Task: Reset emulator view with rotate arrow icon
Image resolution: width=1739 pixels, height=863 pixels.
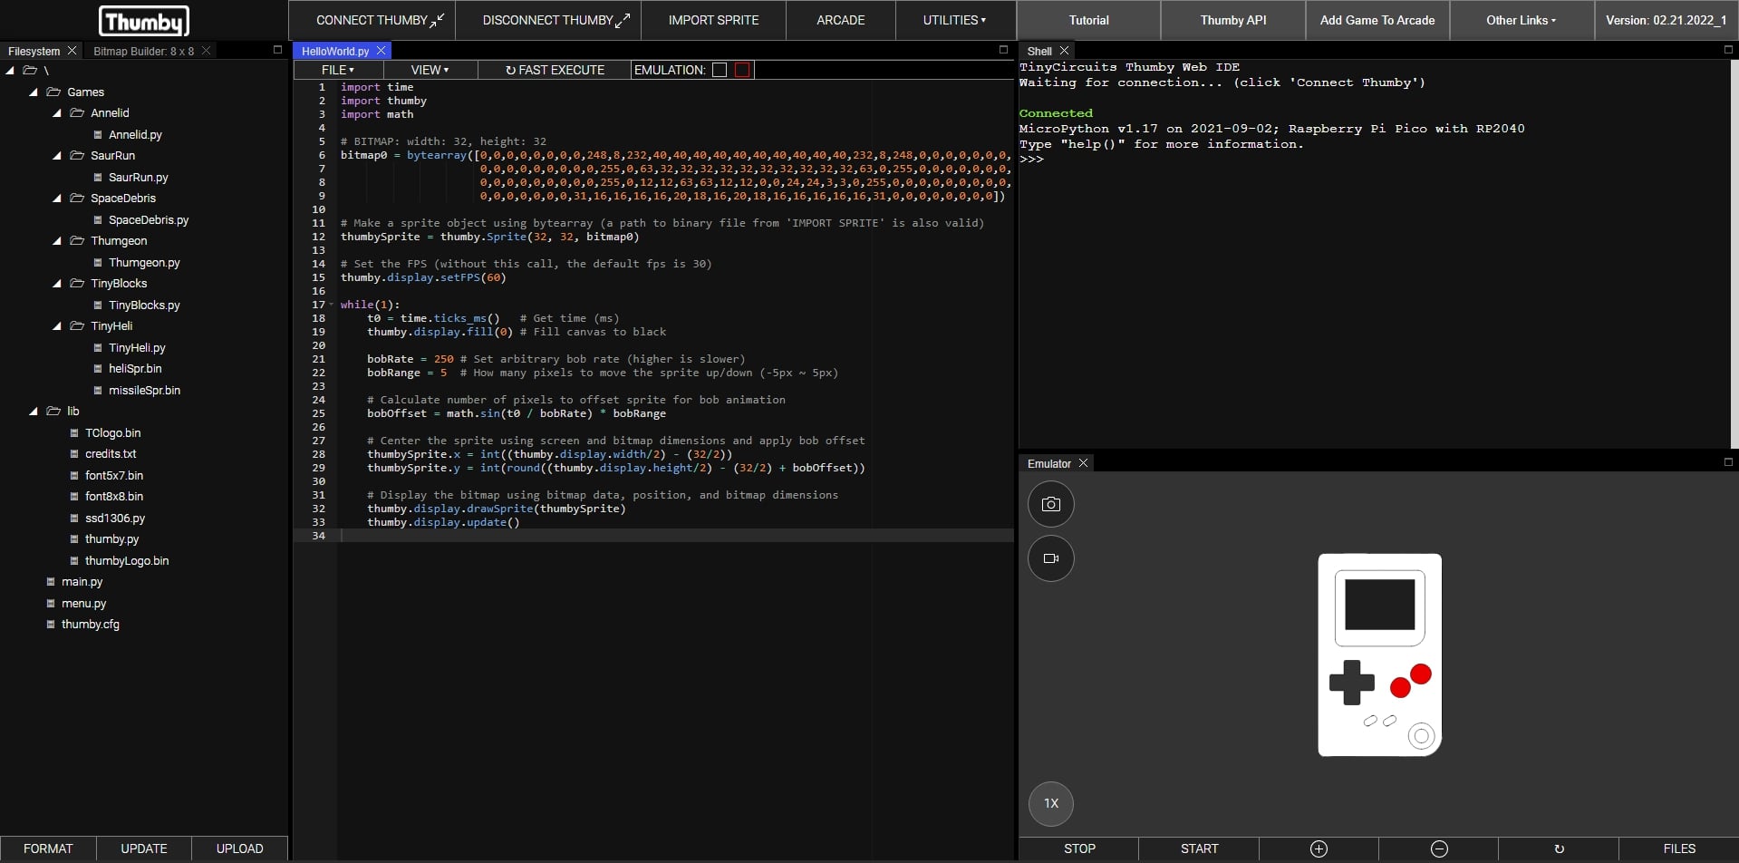Action: 1559,848
